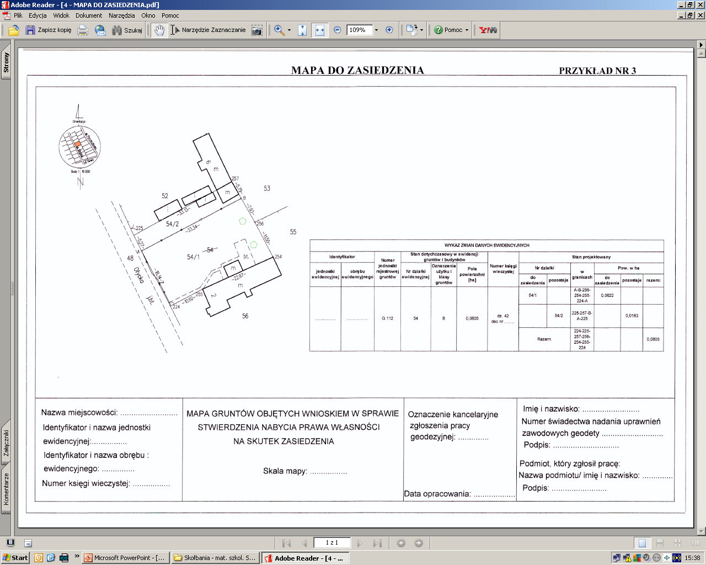The height and width of the screenshot is (565, 706).
Task: Click the next view round button
Action: click(419, 543)
